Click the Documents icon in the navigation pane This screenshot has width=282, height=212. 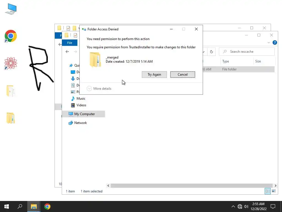tap(73, 85)
